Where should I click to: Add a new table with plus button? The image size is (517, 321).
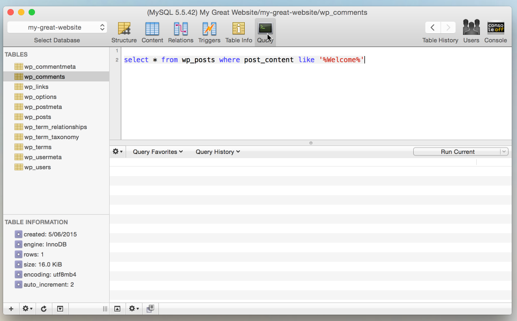pyautogui.click(x=11, y=309)
